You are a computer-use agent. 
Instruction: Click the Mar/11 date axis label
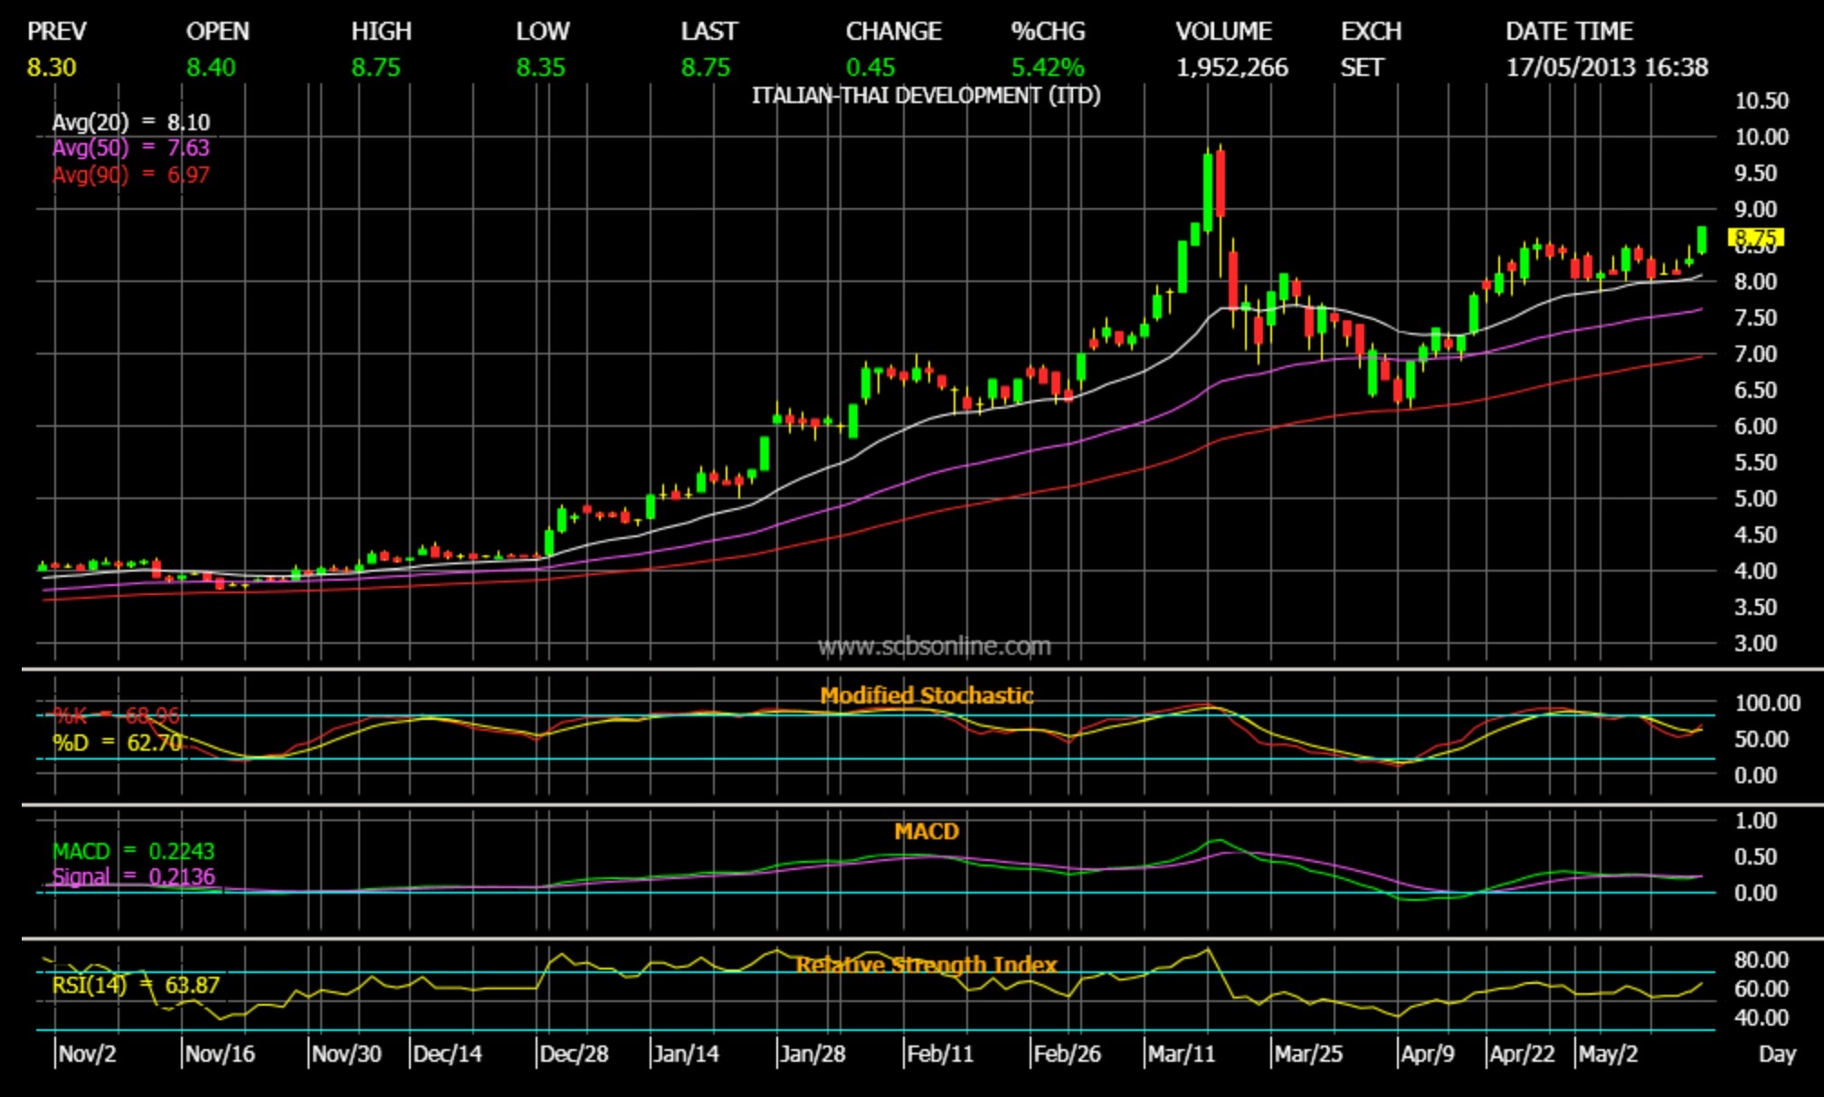[x=1182, y=1054]
